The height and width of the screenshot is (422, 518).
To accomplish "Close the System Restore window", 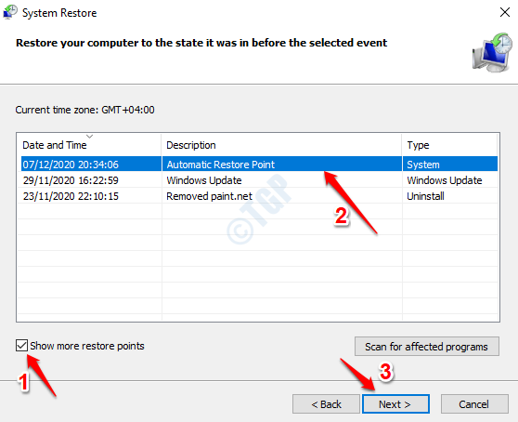I will (505, 13).
